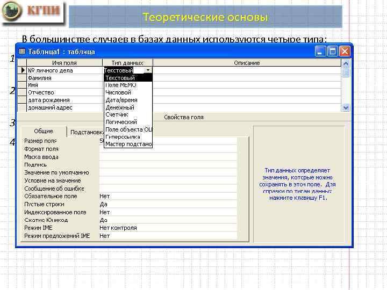Choose Счетчик data type
Screen dimensions: 387x290
pos(128,115)
